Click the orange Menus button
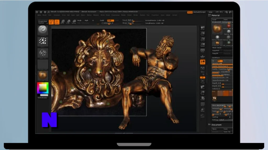This screenshot has height=150, width=268. (x=190, y=12)
